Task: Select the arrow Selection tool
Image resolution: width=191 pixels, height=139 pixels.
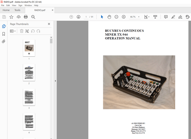Action: (102, 17)
